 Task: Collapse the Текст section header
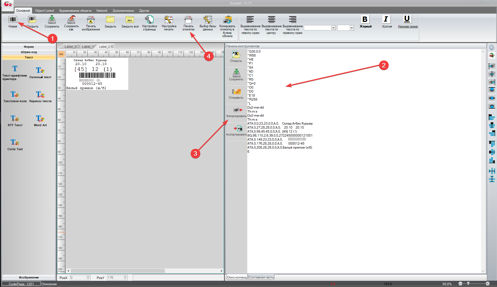point(29,57)
